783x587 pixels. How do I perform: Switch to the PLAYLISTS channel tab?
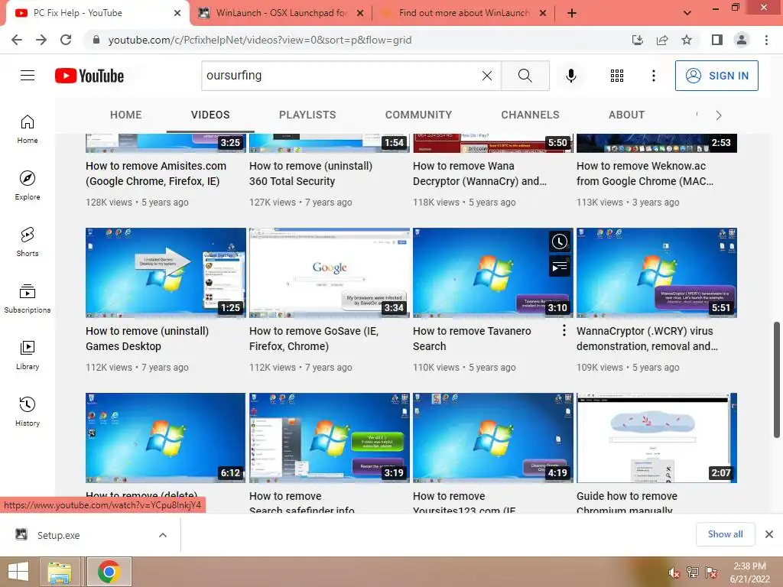307,115
